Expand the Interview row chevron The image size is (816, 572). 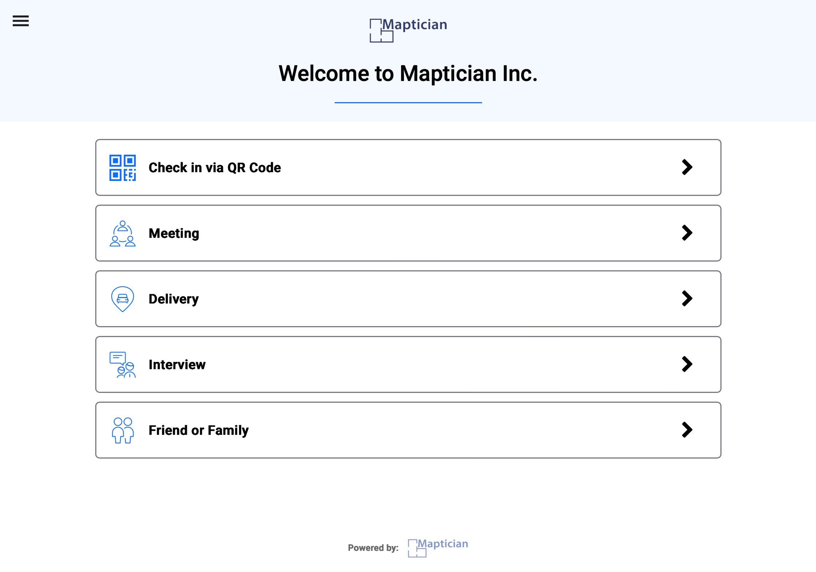coord(687,364)
